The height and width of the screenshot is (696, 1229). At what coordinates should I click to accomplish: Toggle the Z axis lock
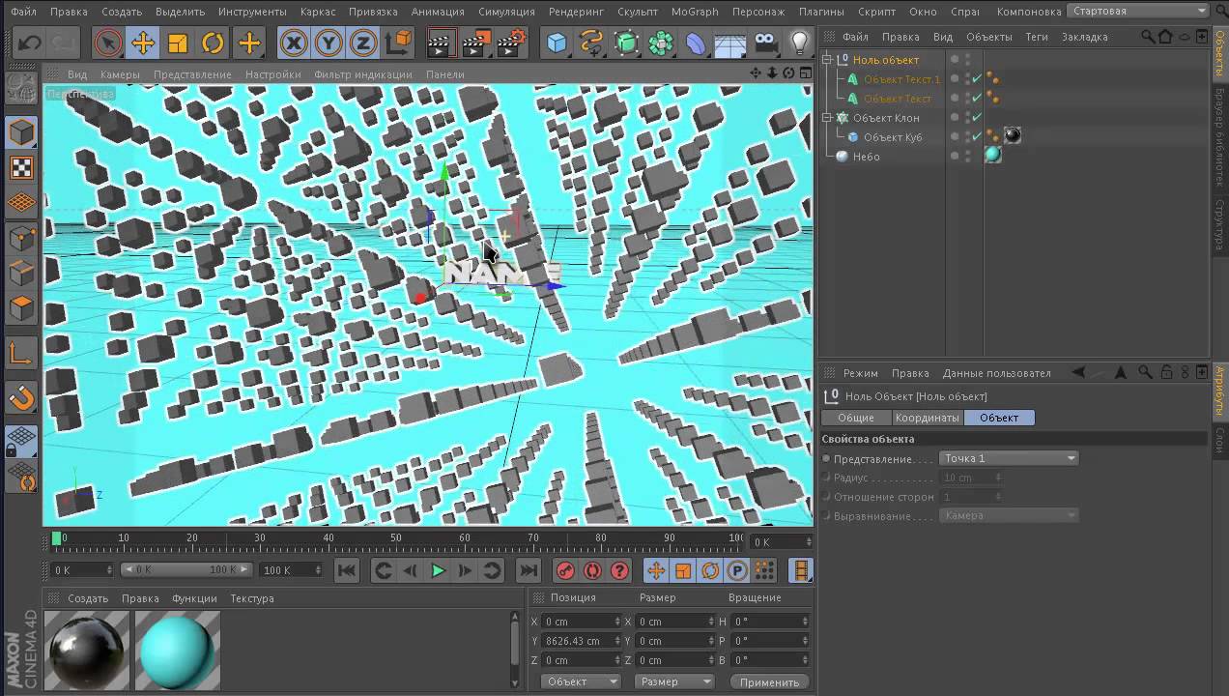point(363,43)
